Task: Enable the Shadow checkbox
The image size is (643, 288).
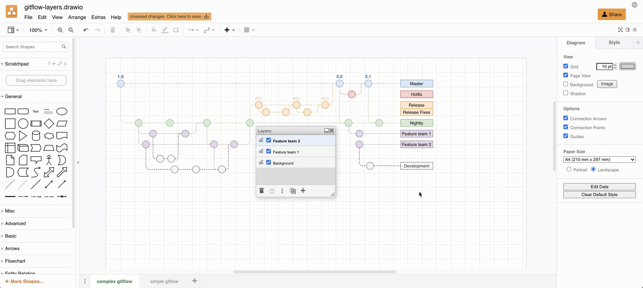Action: point(566,93)
